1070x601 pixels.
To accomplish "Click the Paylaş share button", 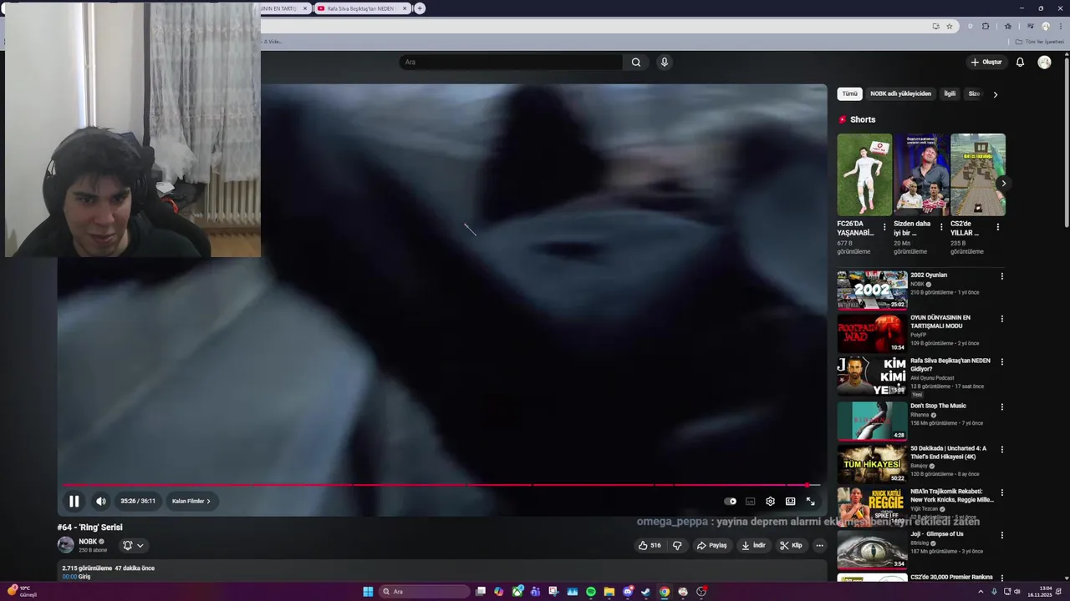I will (712, 545).
